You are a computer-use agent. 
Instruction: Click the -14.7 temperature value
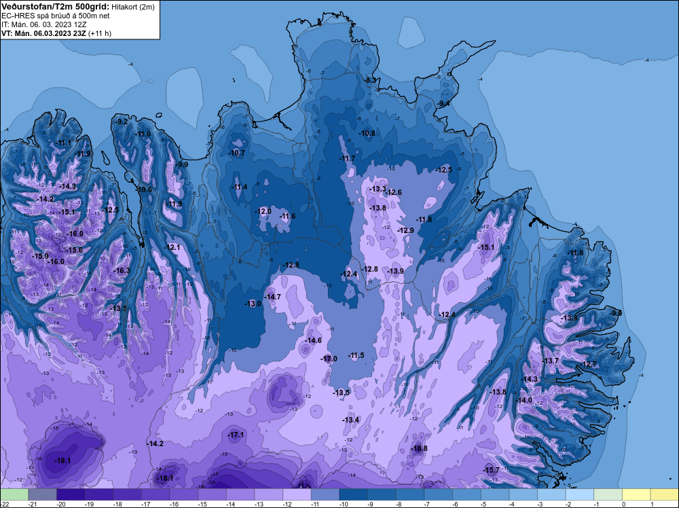(273, 297)
